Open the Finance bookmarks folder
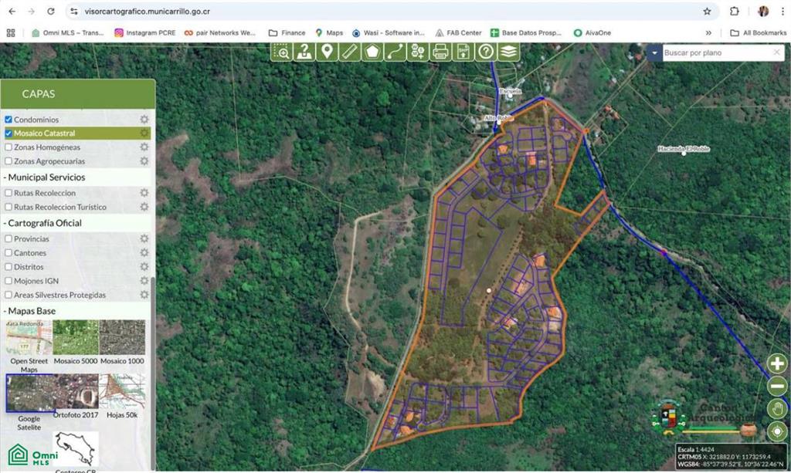 pyautogui.click(x=287, y=33)
